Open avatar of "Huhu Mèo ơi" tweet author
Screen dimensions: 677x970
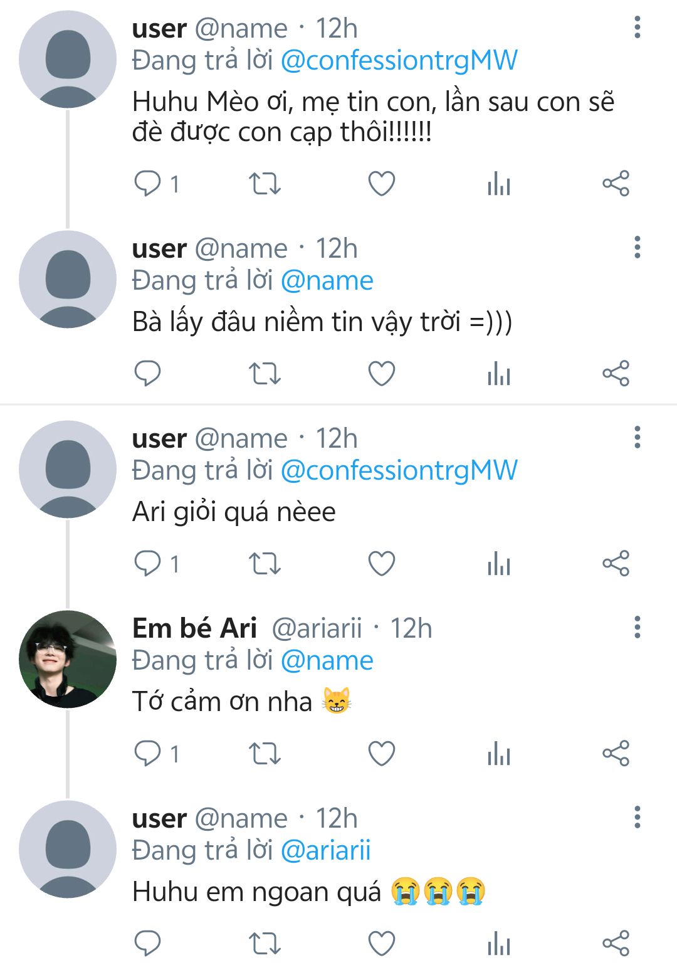(x=68, y=60)
